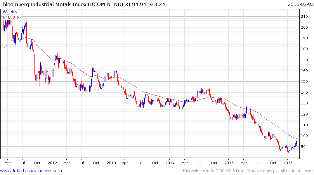
Task: Open the www.fullertreacymoney.com link
Action: [x=31, y=171]
